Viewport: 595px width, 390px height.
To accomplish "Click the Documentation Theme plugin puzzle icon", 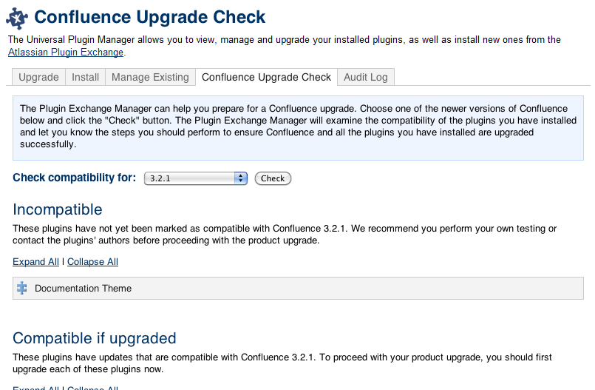I will (x=22, y=288).
